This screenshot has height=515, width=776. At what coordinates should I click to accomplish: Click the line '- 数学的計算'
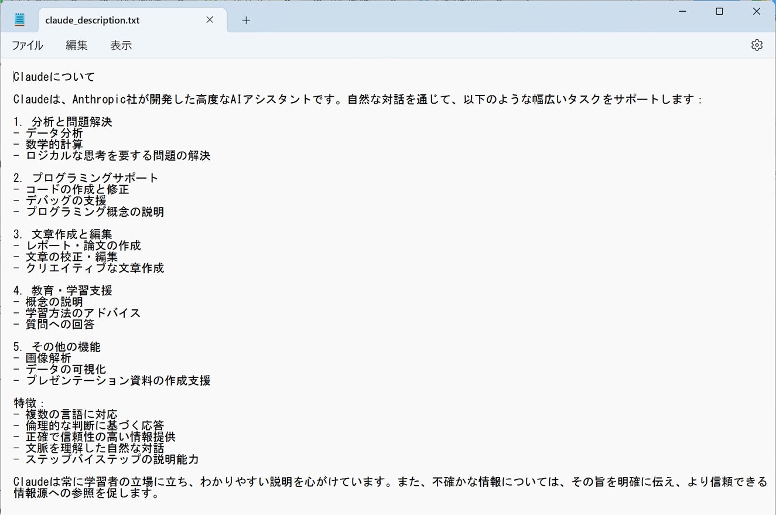point(48,144)
